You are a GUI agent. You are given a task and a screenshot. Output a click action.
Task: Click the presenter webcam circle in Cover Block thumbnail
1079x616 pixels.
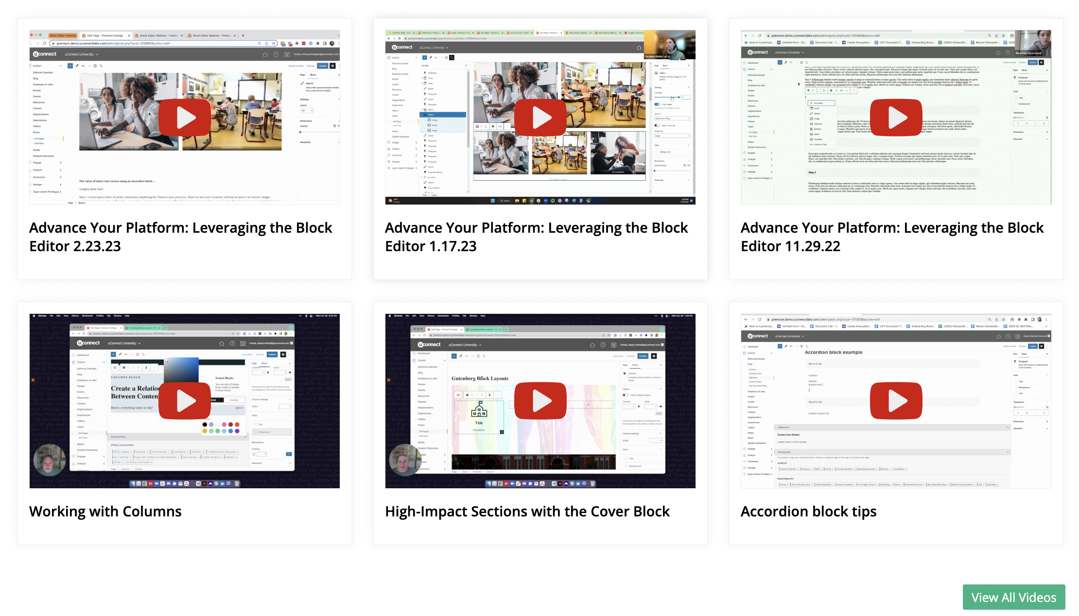coord(404,460)
